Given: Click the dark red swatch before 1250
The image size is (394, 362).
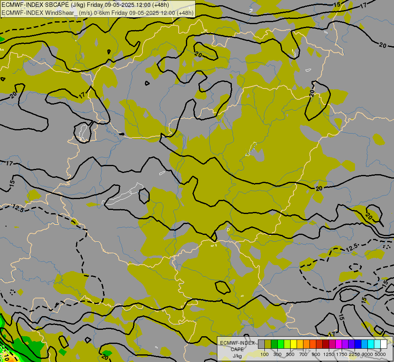Looking at the screenshot, I should [326, 344].
